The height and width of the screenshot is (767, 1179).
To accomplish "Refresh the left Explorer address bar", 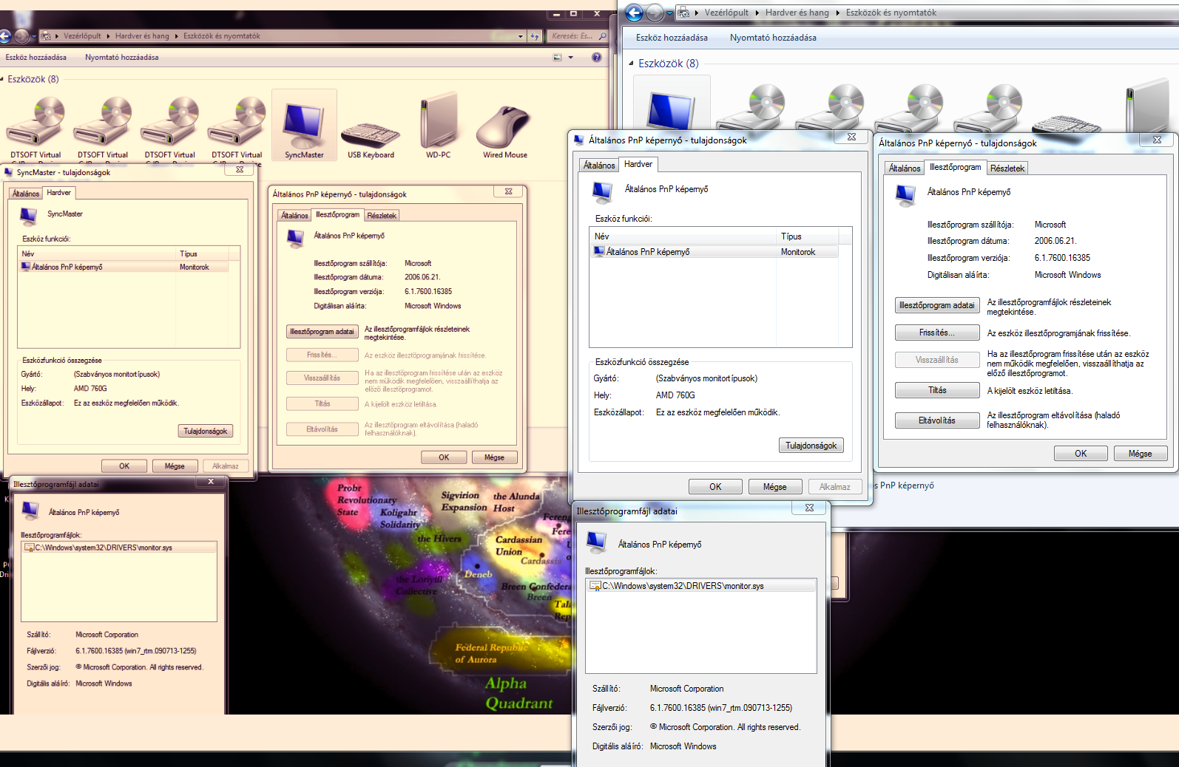I will pos(535,36).
